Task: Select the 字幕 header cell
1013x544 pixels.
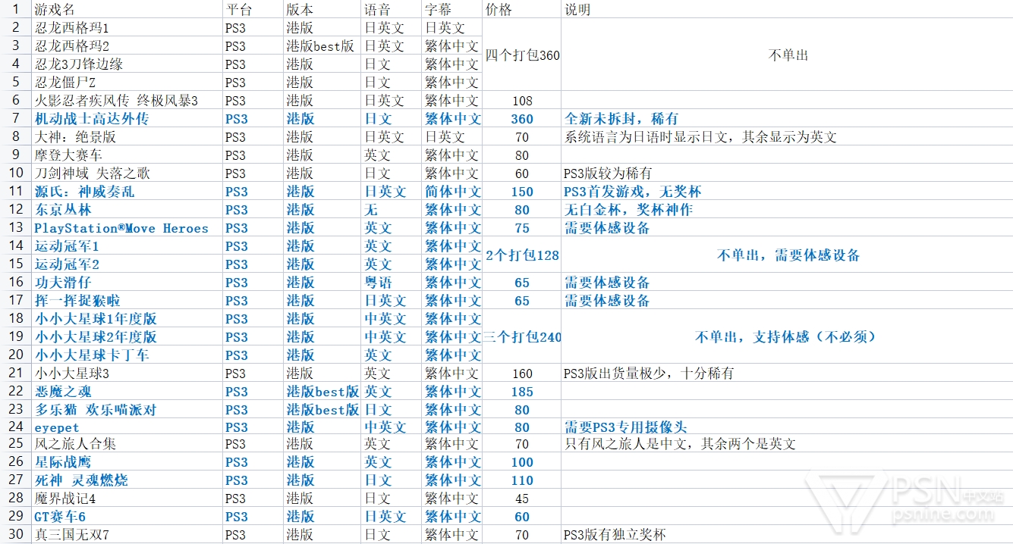Action: coord(452,9)
